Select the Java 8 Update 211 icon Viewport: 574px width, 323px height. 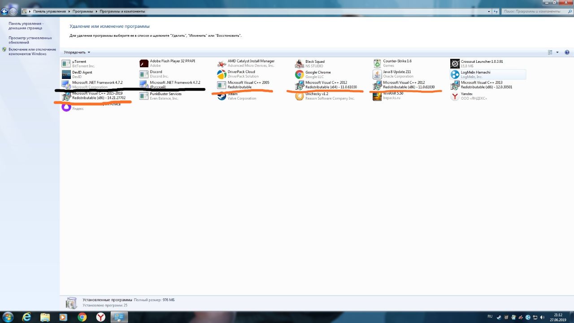click(x=377, y=74)
